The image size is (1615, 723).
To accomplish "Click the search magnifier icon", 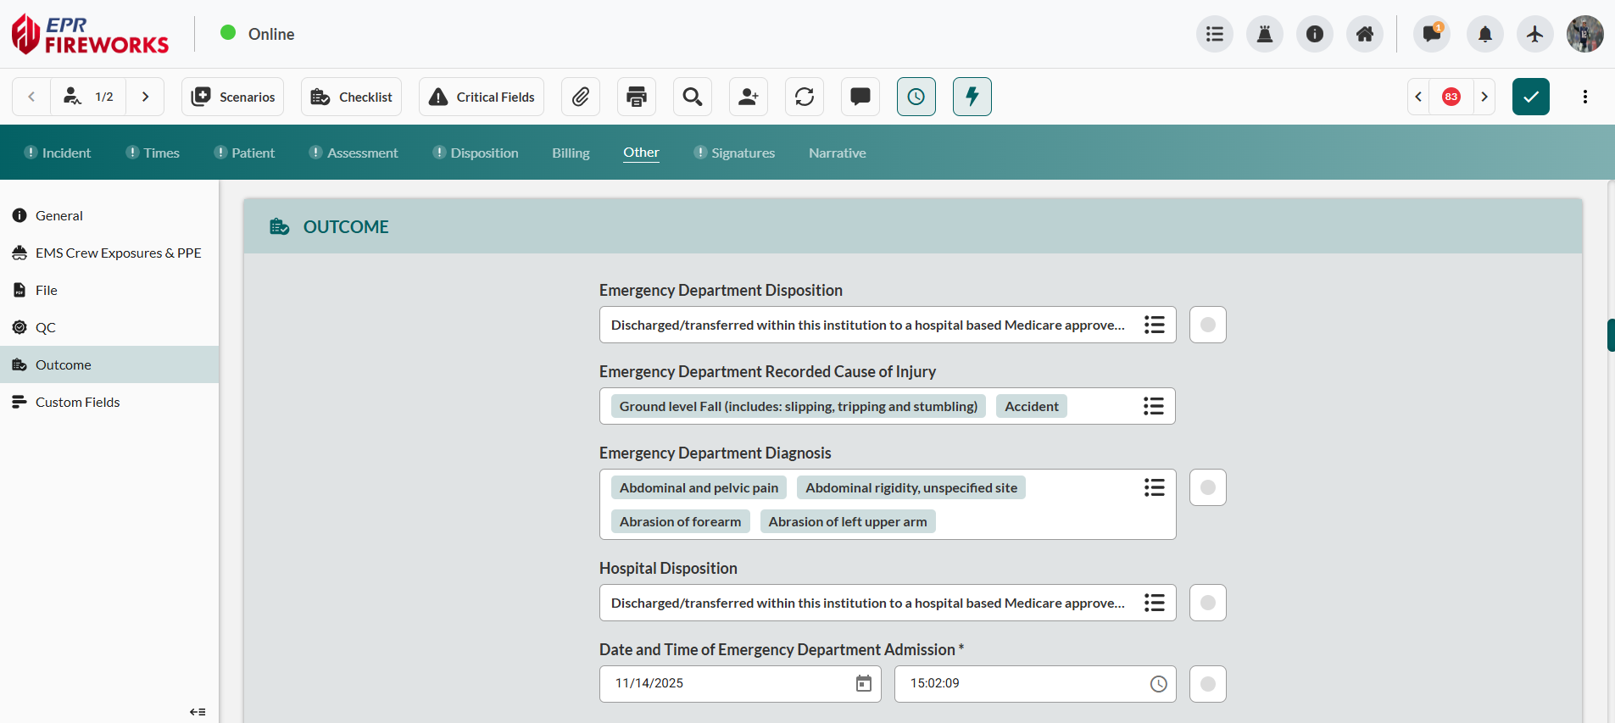I will pos(693,97).
